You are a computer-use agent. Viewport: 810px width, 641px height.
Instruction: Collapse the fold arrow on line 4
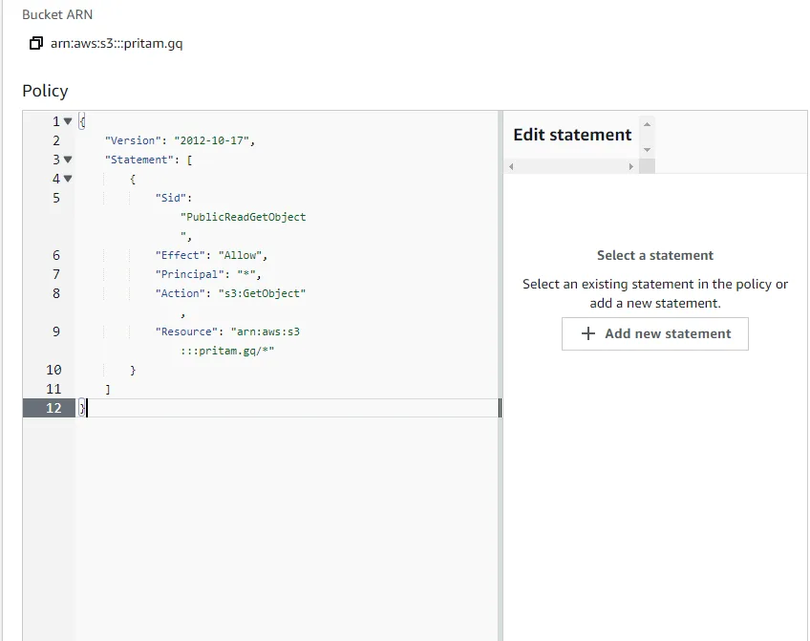68,179
